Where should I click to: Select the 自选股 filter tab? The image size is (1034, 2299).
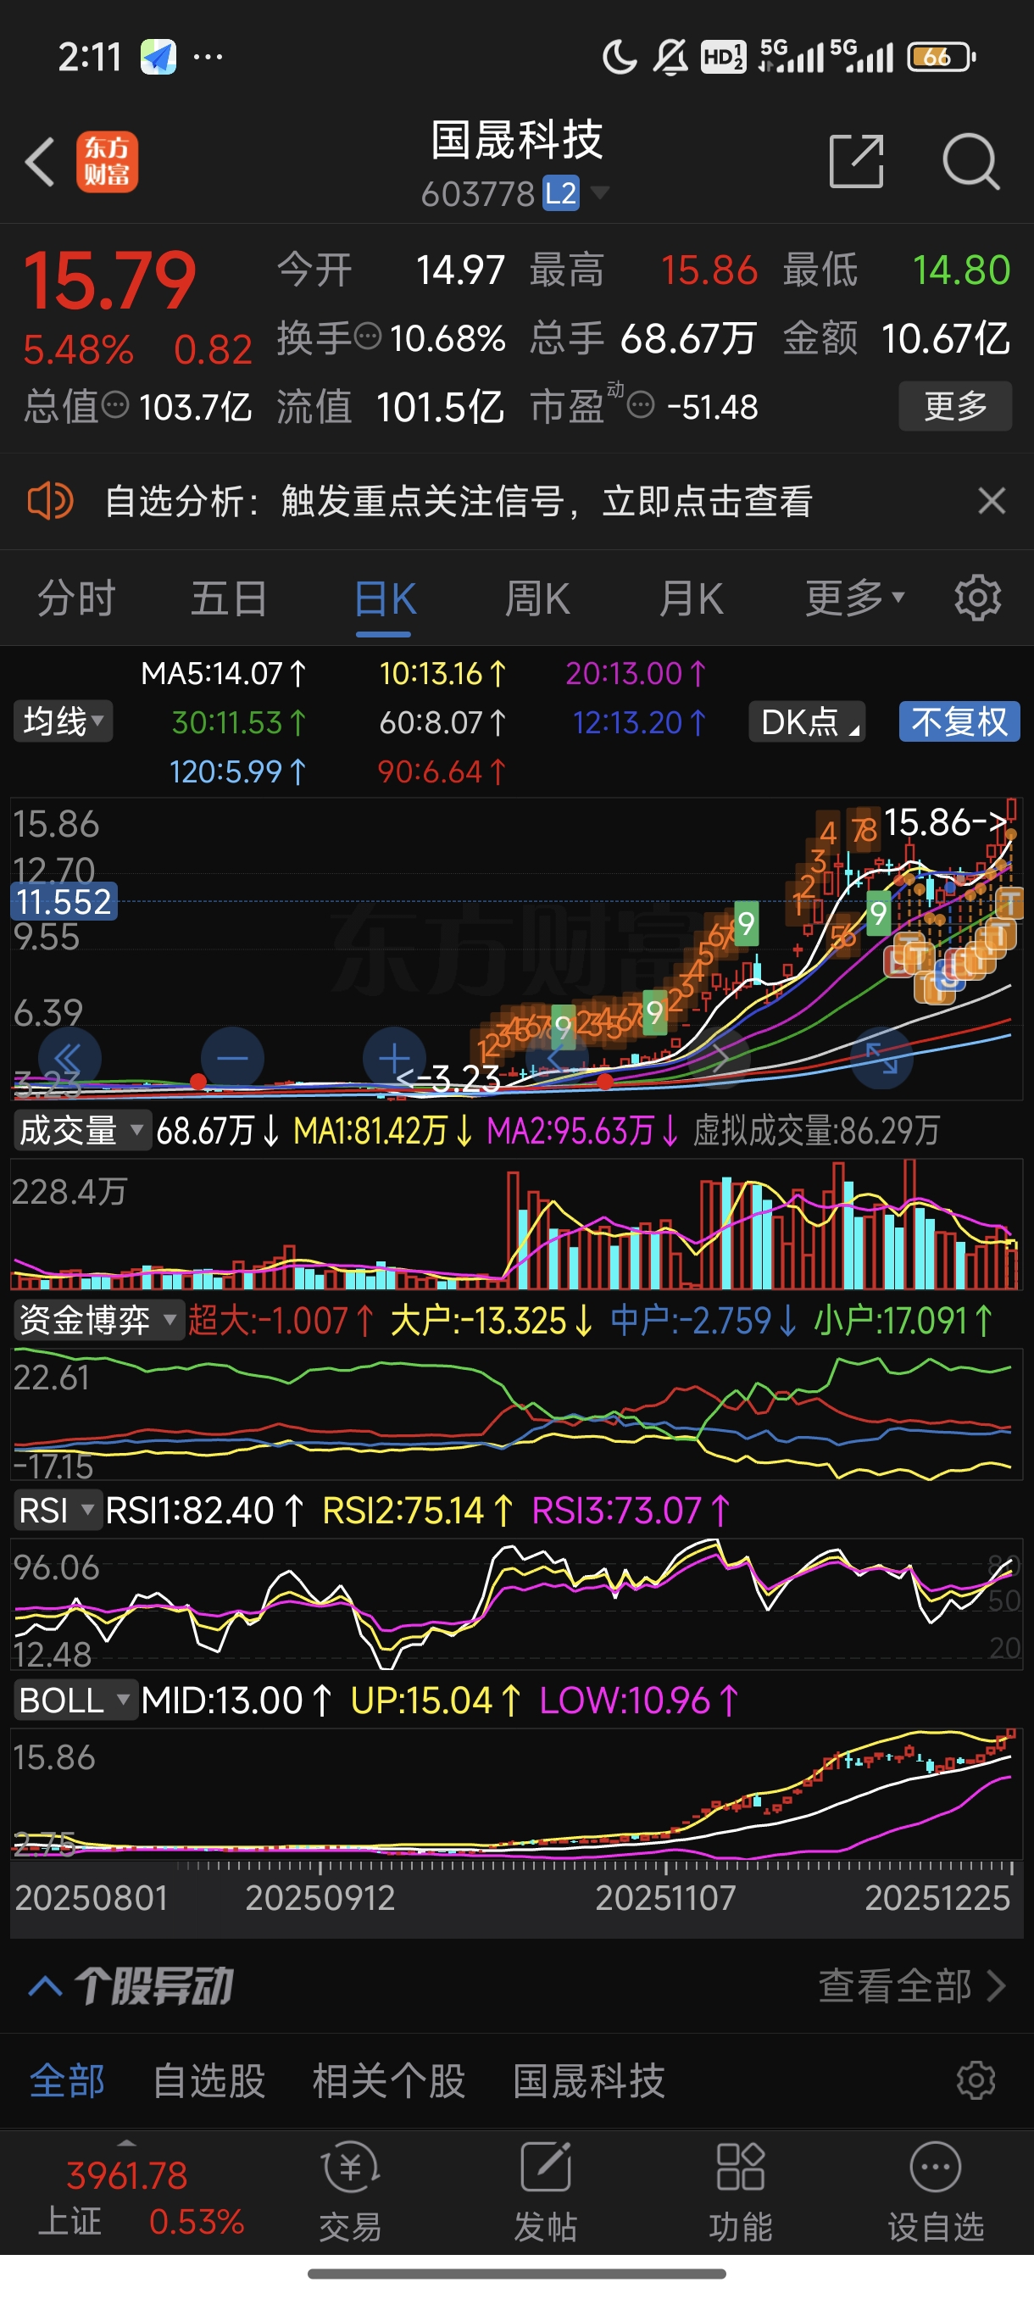coord(208,2080)
